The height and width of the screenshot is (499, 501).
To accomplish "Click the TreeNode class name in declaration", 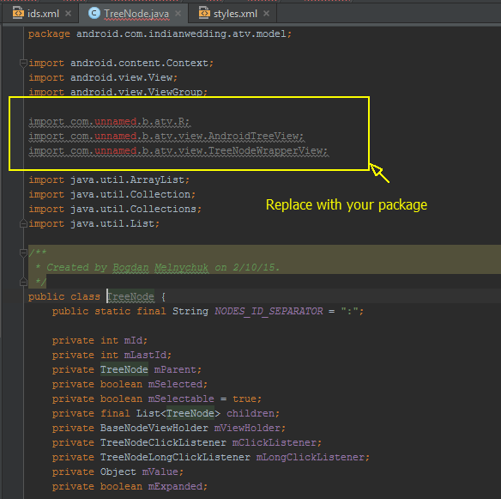I will (x=130, y=297).
